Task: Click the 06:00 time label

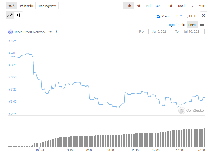Action: [x=90, y=150]
